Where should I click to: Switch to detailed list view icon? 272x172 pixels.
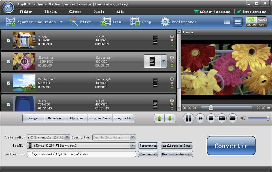pyautogui.click(x=238, y=22)
